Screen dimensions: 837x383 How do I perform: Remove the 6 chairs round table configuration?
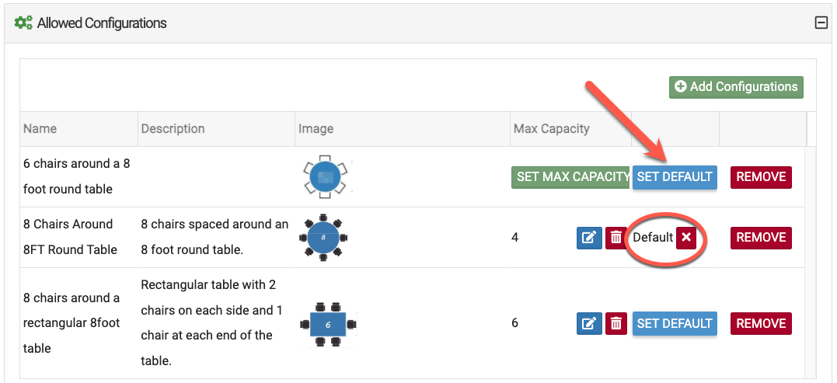[761, 177]
